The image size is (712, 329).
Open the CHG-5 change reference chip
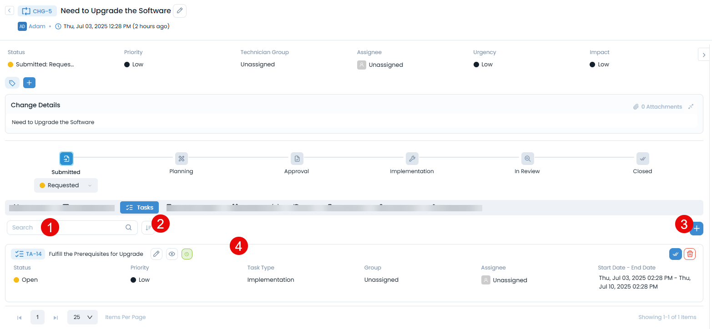point(37,10)
